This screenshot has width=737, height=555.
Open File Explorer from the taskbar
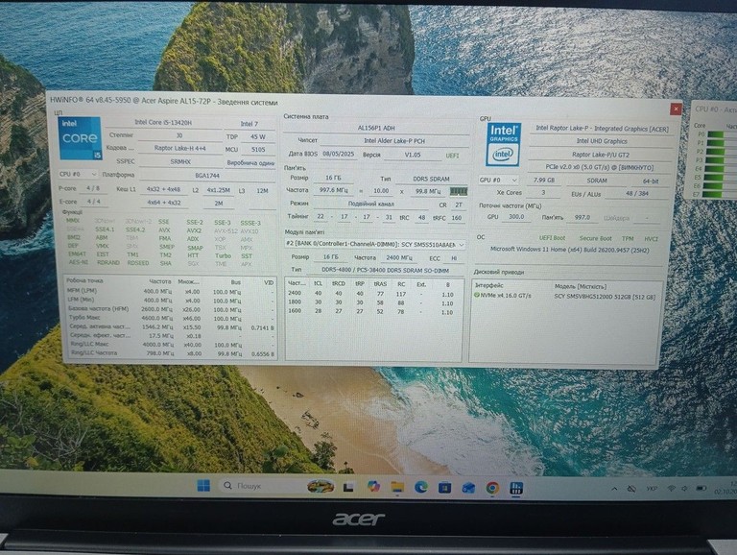[397, 487]
